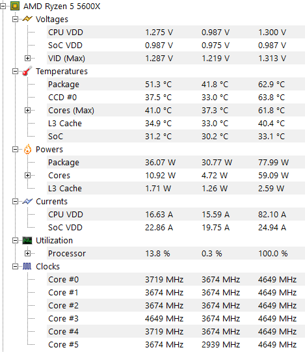Click the Powers flame icon
Viewport: 305px width, 352px height.
pos(27,149)
